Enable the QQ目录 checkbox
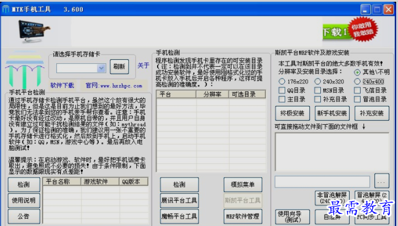 (282, 90)
